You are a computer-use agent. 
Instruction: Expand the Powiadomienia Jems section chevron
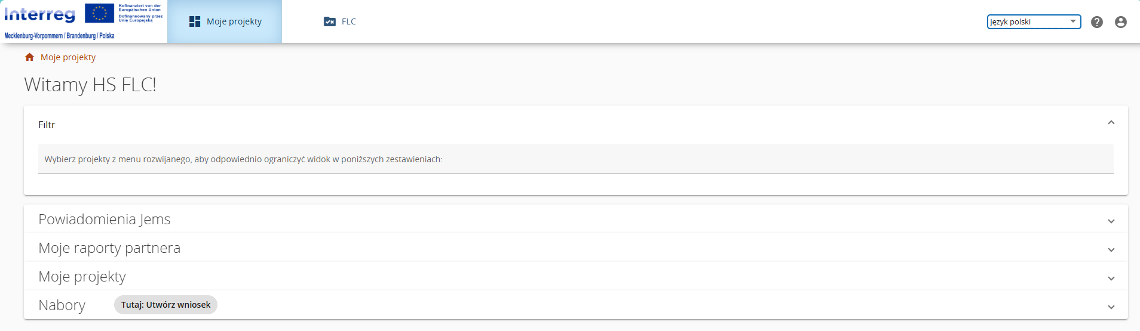(x=1111, y=221)
